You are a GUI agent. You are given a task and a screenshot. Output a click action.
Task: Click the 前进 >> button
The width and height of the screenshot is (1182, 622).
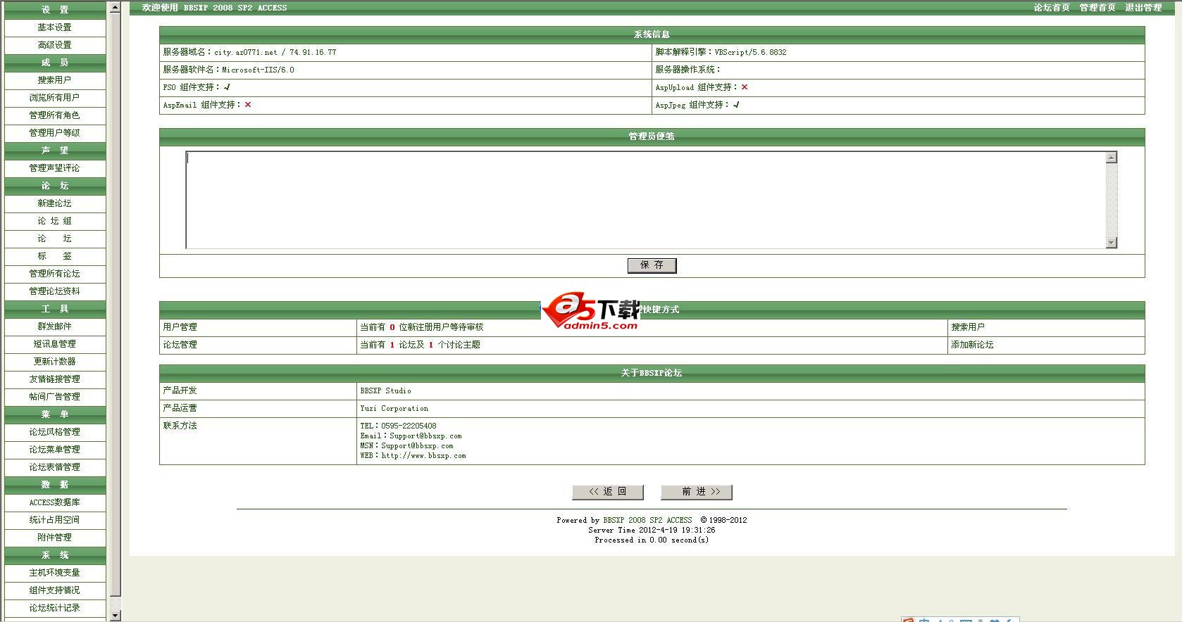click(696, 492)
